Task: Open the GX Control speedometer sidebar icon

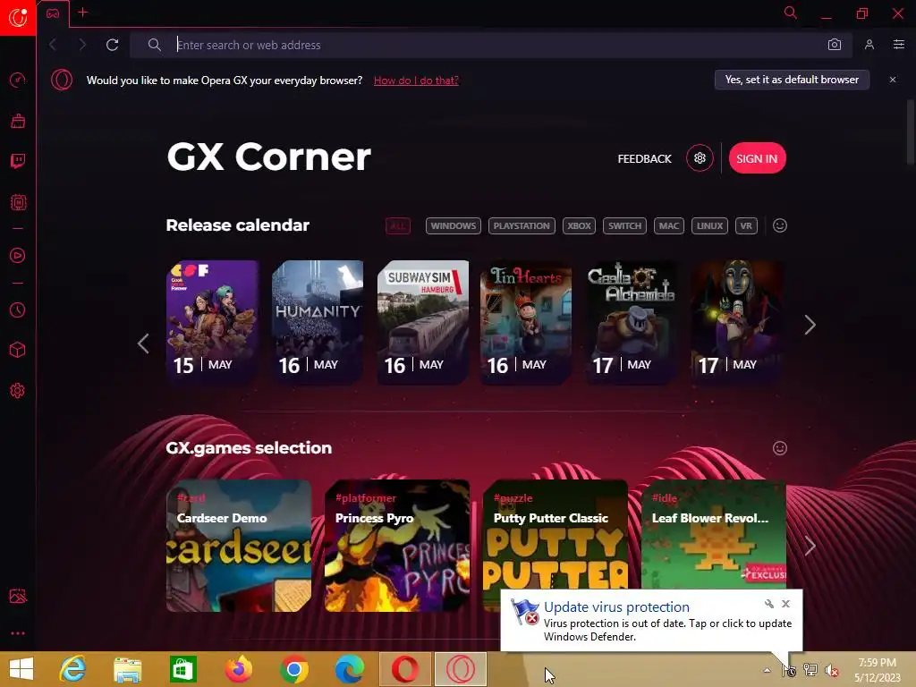Action: coord(18,80)
